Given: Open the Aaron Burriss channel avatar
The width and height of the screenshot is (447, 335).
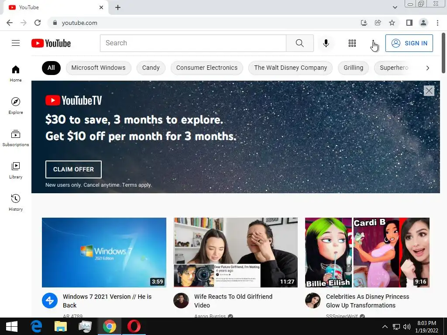Looking at the screenshot, I should (181, 301).
